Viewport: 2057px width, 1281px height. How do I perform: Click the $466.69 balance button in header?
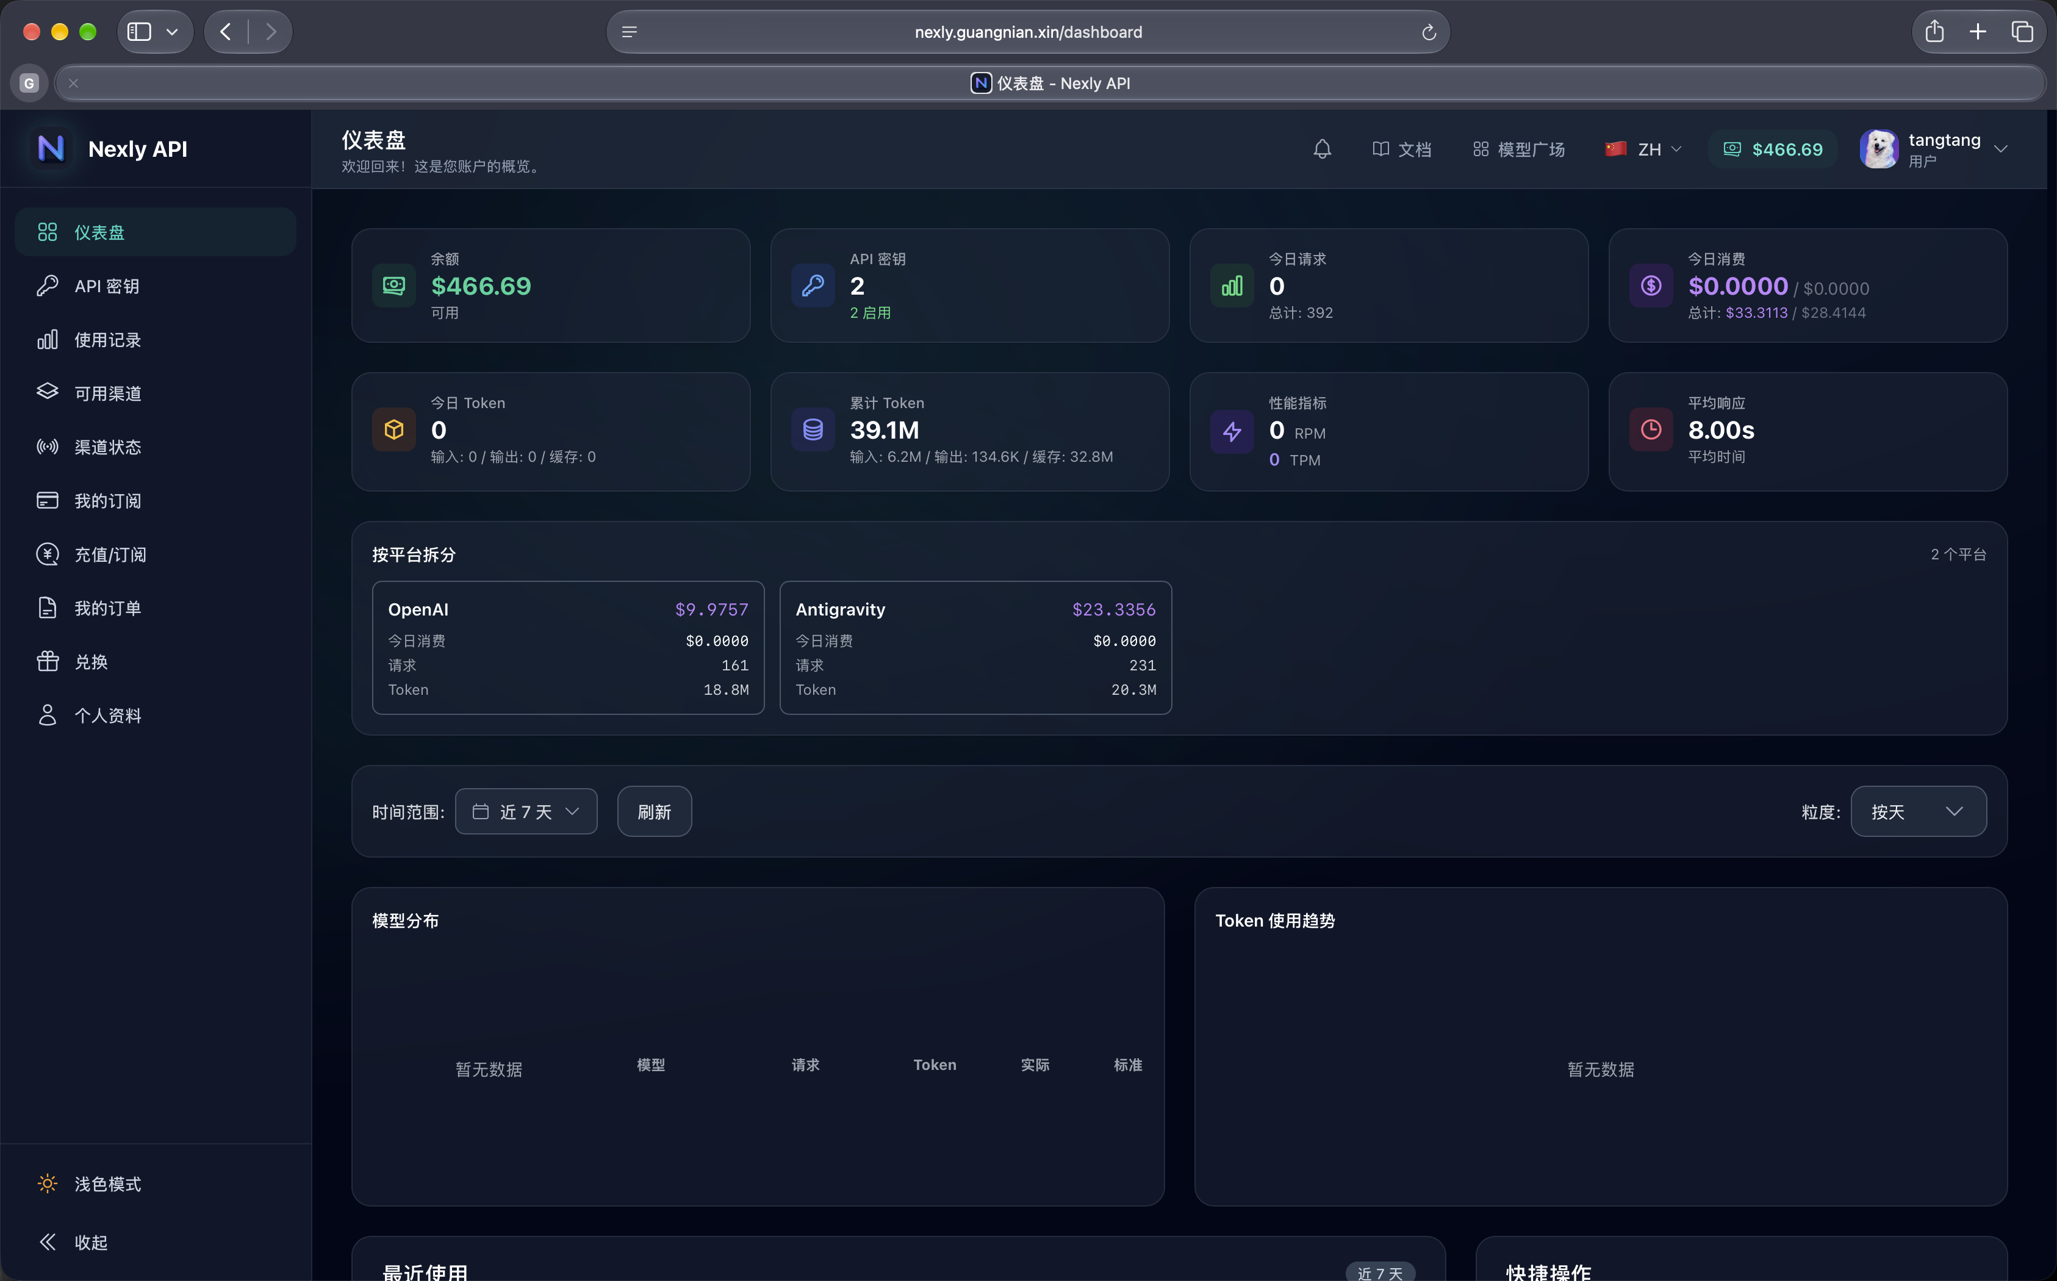(1772, 149)
